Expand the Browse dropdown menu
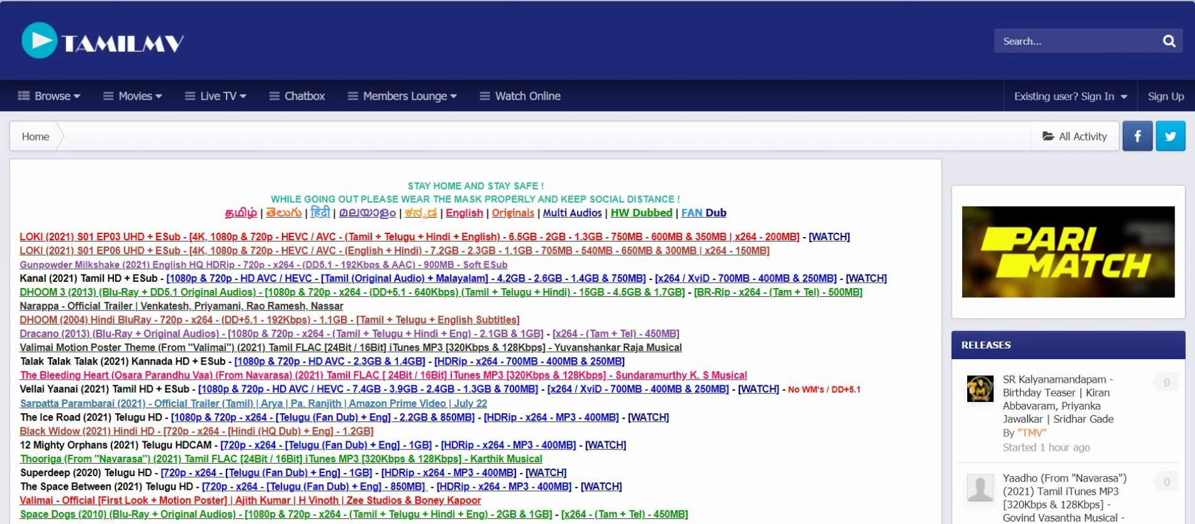 (x=49, y=96)
